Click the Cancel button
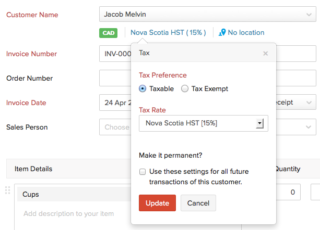 click(198, 202)
